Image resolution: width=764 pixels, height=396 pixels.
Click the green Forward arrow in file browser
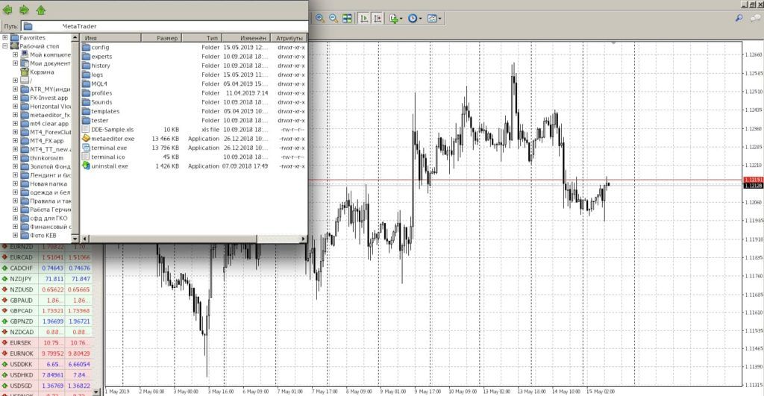pyautogui.click(x=25, y=10)
